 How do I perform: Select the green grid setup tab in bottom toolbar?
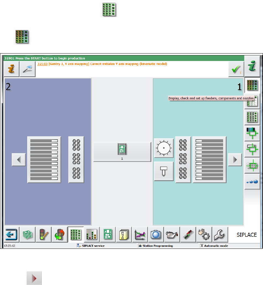(x=75, y=235)
